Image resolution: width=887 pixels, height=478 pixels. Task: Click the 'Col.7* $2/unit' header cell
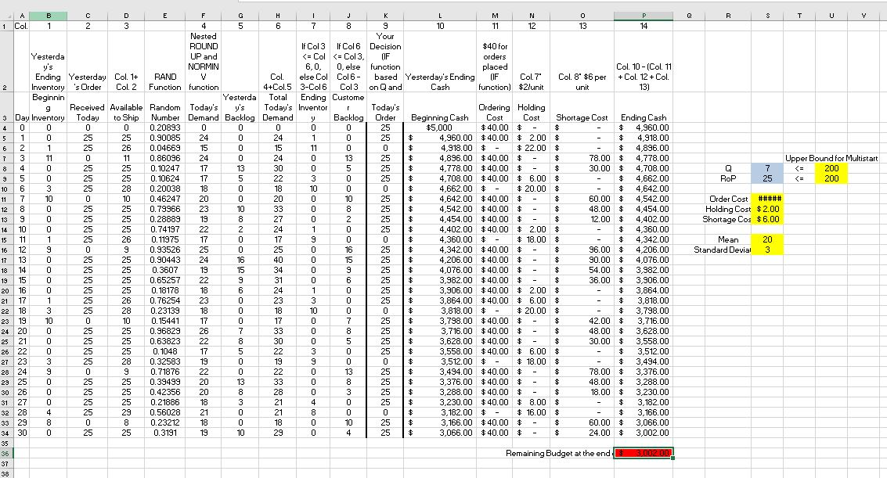pyautogui.click(x=531, y=62)
